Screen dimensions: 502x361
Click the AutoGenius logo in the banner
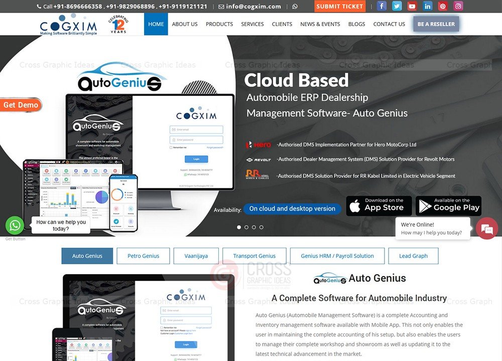point(121,77)
